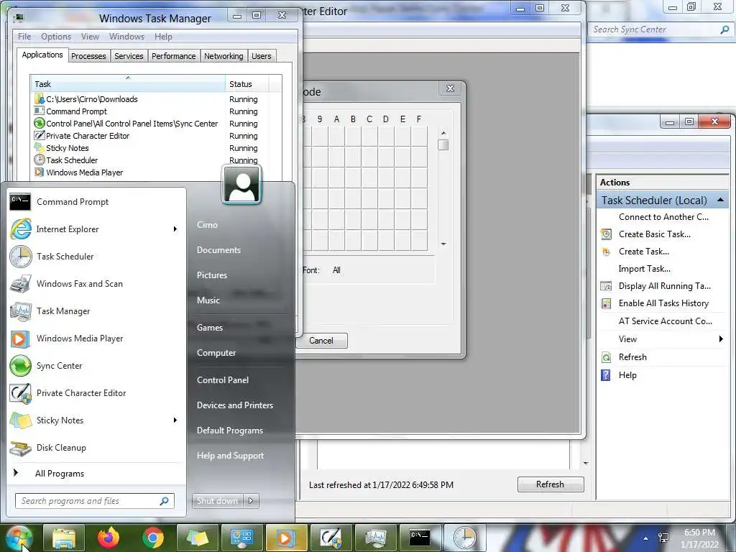Click the Shut down button

(x=217, y=501)
